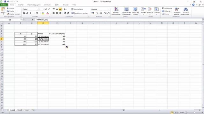Switch to normal view in status bar
Viewport: 204px width, 114px height.
pos(172,113)
